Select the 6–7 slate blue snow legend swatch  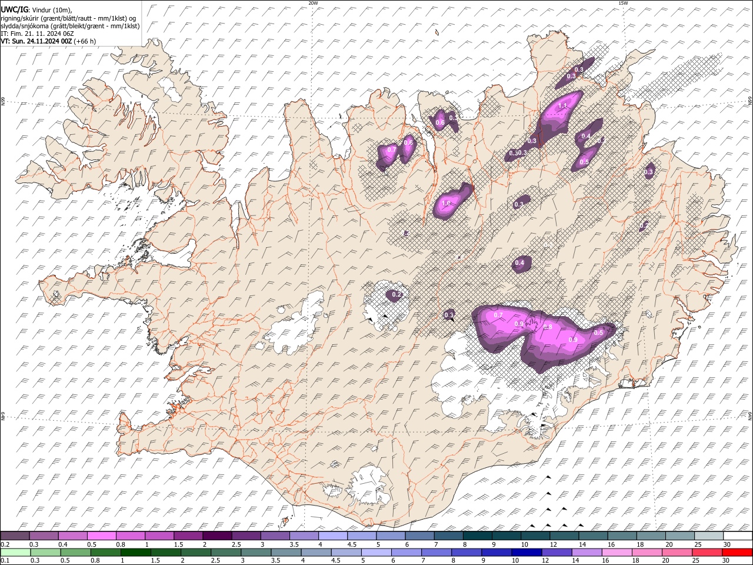420,536
